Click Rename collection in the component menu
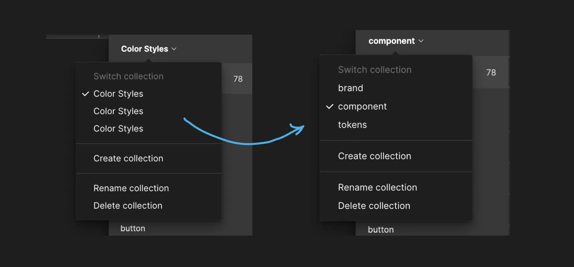 tap(377, 188)
